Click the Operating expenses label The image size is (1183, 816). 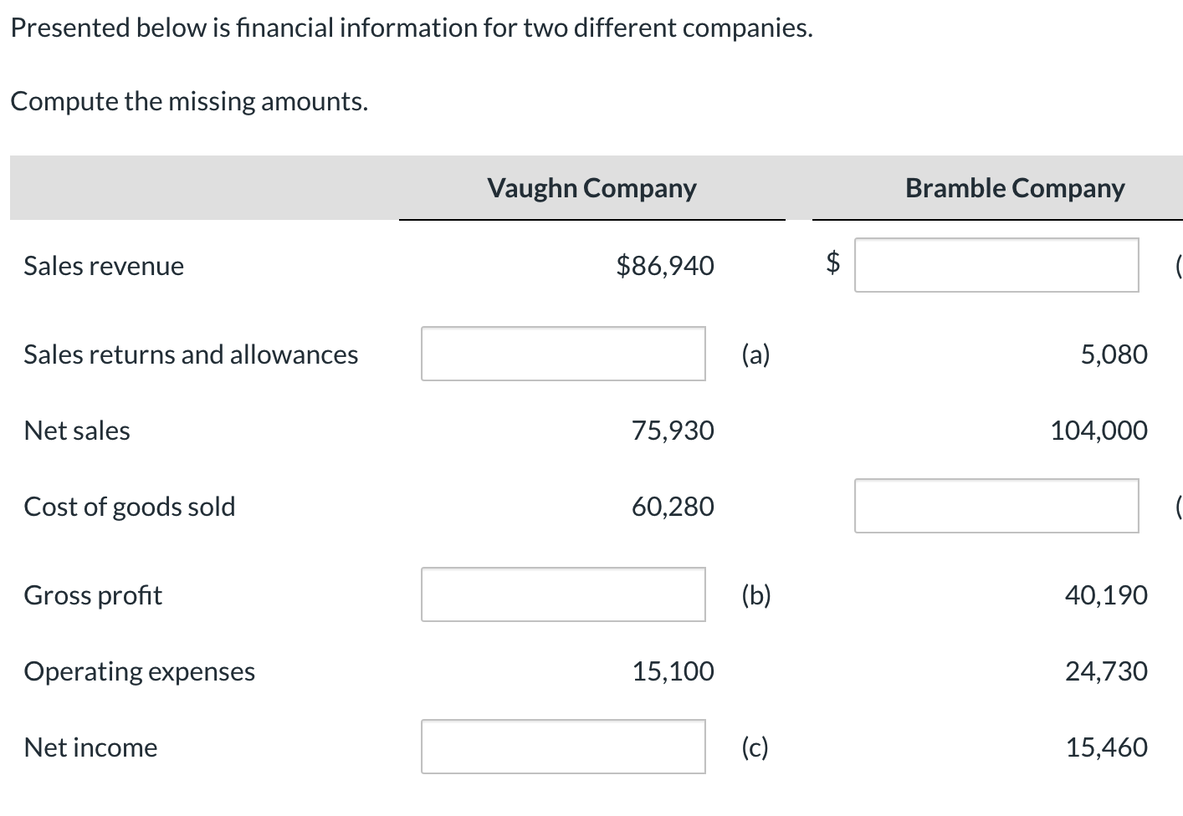point(139,671)
